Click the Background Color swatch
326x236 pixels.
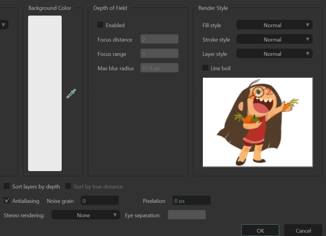(x=45, y=93)
